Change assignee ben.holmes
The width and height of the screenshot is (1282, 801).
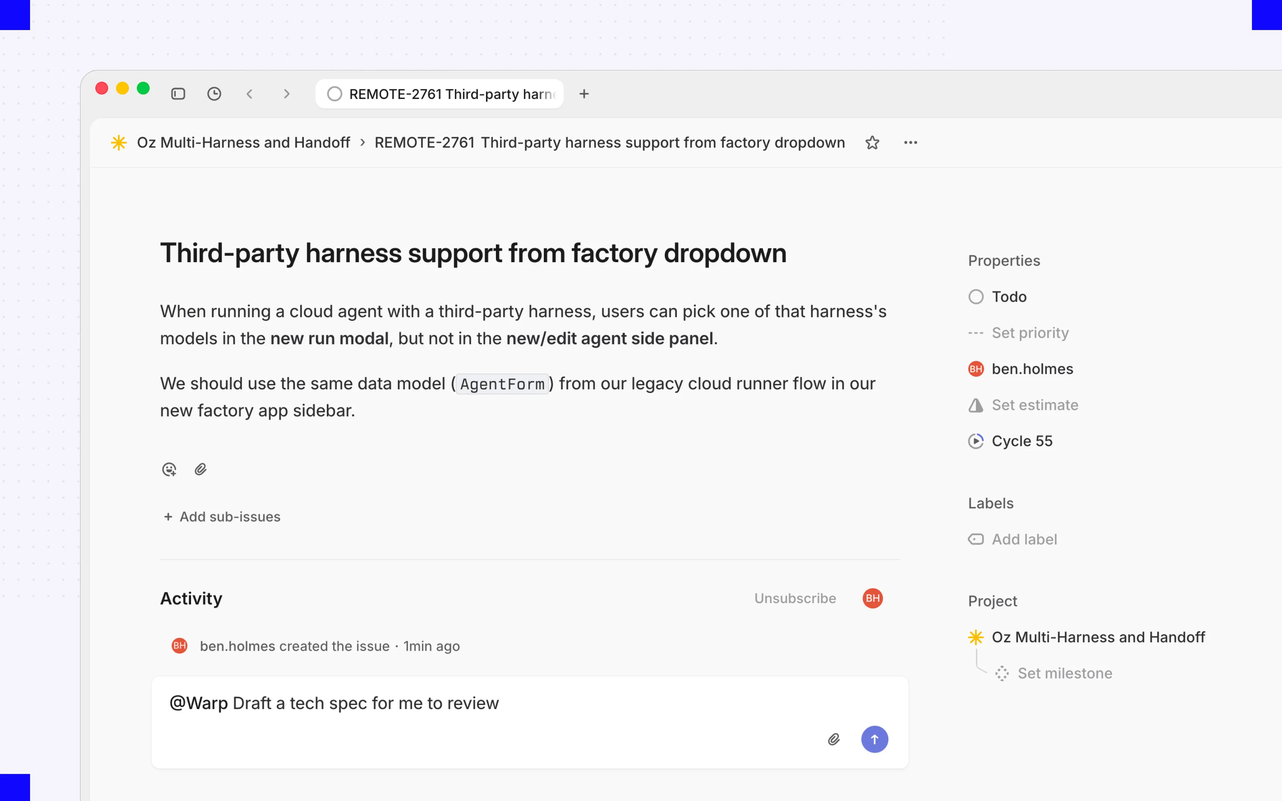tap(1020, 369)
